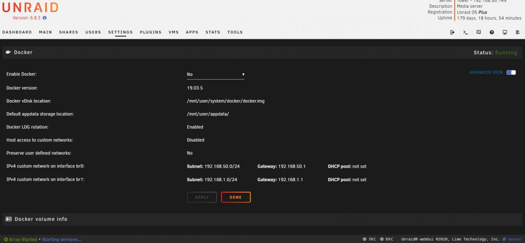Click the Docker whale icon in header
525x243 pixels.
click(9, 52)
